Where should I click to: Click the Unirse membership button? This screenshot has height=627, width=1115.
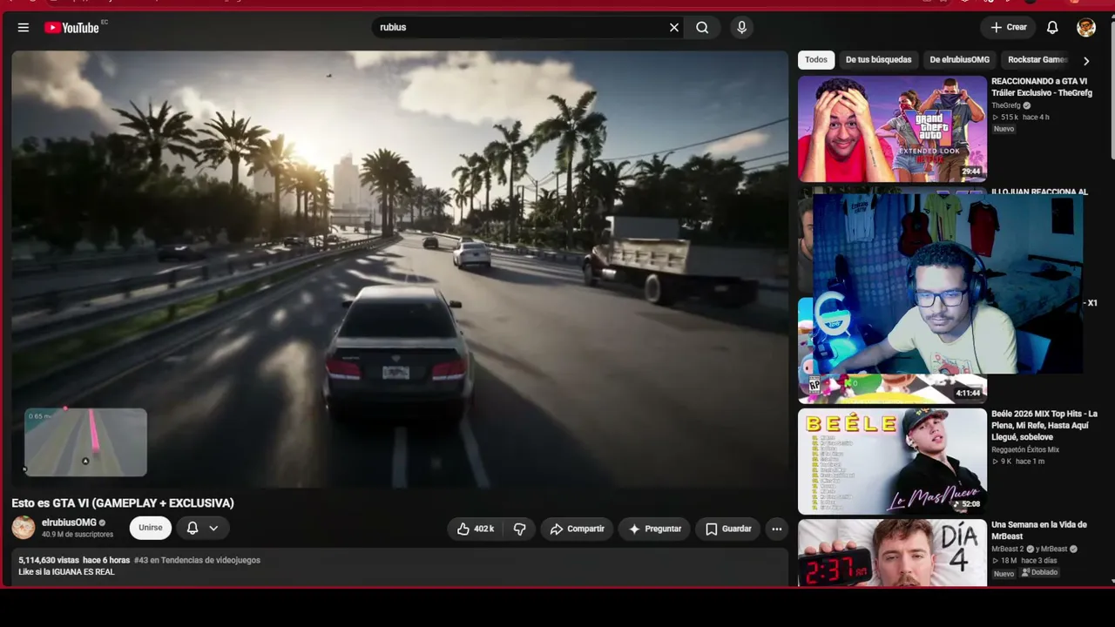[150, 528]
